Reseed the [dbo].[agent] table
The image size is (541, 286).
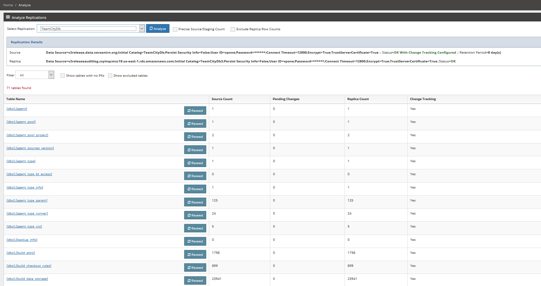click(x=195, y=110)
